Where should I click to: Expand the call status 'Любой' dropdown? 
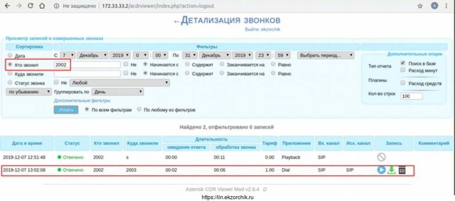120,83
